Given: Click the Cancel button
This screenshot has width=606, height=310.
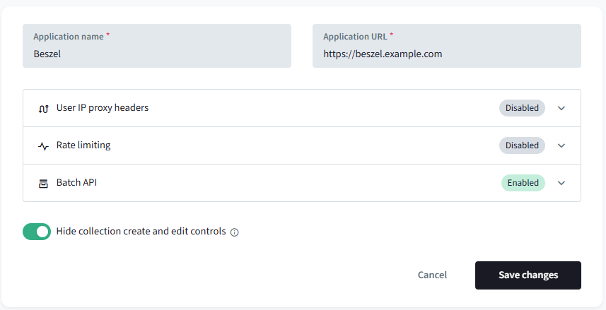Looking at the screenshot, I should click(x=432, y=275).
